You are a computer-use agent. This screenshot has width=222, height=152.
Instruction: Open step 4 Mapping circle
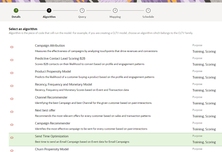click(115, 11)
